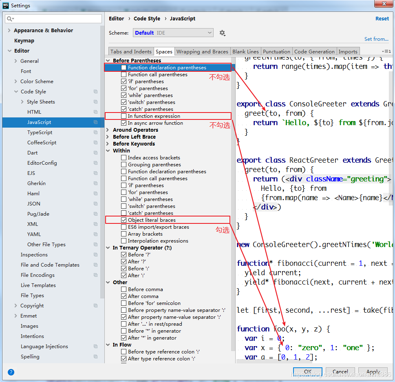Click the project-level icon next to EditorConfig
Image resolution: width=395 pixels, height=382 pixels.
[95, 163]
